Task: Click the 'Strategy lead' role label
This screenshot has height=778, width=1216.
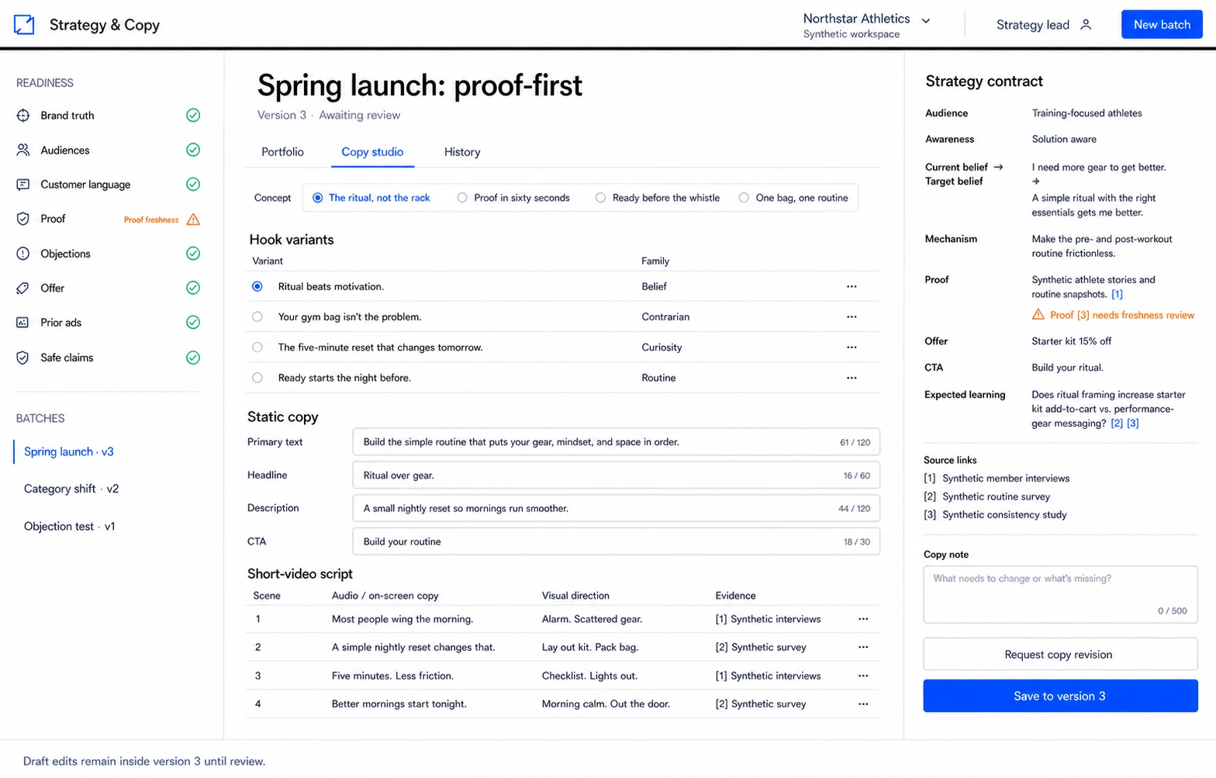Action: (x=1032, y=25)
